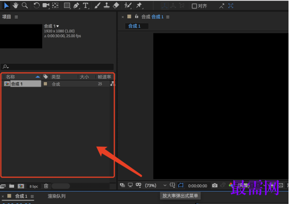Close the 合成 1 timeline tab

click(x=3, y=197)
